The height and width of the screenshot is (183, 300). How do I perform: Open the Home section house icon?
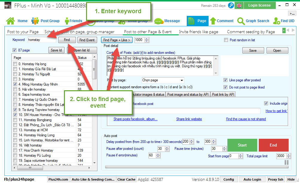coord(10,21)
